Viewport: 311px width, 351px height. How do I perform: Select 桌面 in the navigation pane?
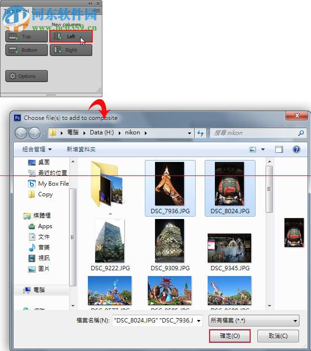click(39, 162)
